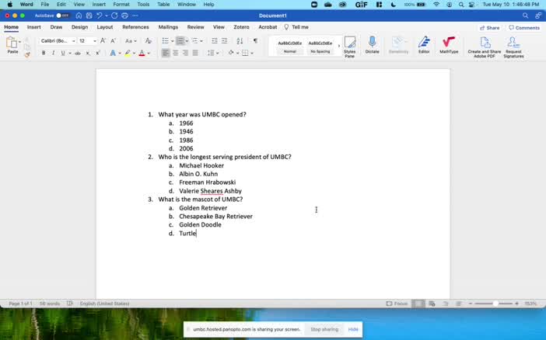Print using the quick access printer icon
The width and height of the screenshot is (546, 340).
pyautogui.click(x=124, y=16)
